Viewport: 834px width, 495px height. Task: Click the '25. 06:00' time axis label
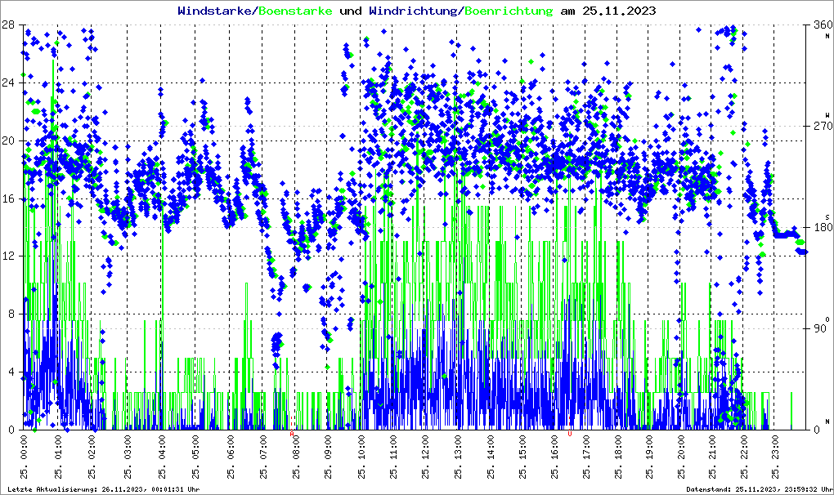point(231,457)
